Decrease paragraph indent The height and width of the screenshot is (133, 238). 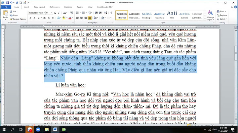(x=96, y=13)
